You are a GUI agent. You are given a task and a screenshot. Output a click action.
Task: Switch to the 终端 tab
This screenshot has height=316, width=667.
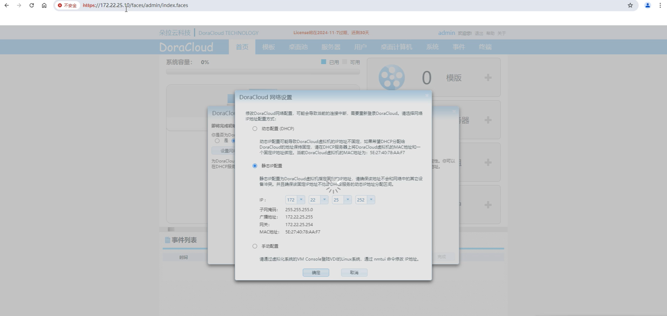pyautogui.click(x=485, y=47)
